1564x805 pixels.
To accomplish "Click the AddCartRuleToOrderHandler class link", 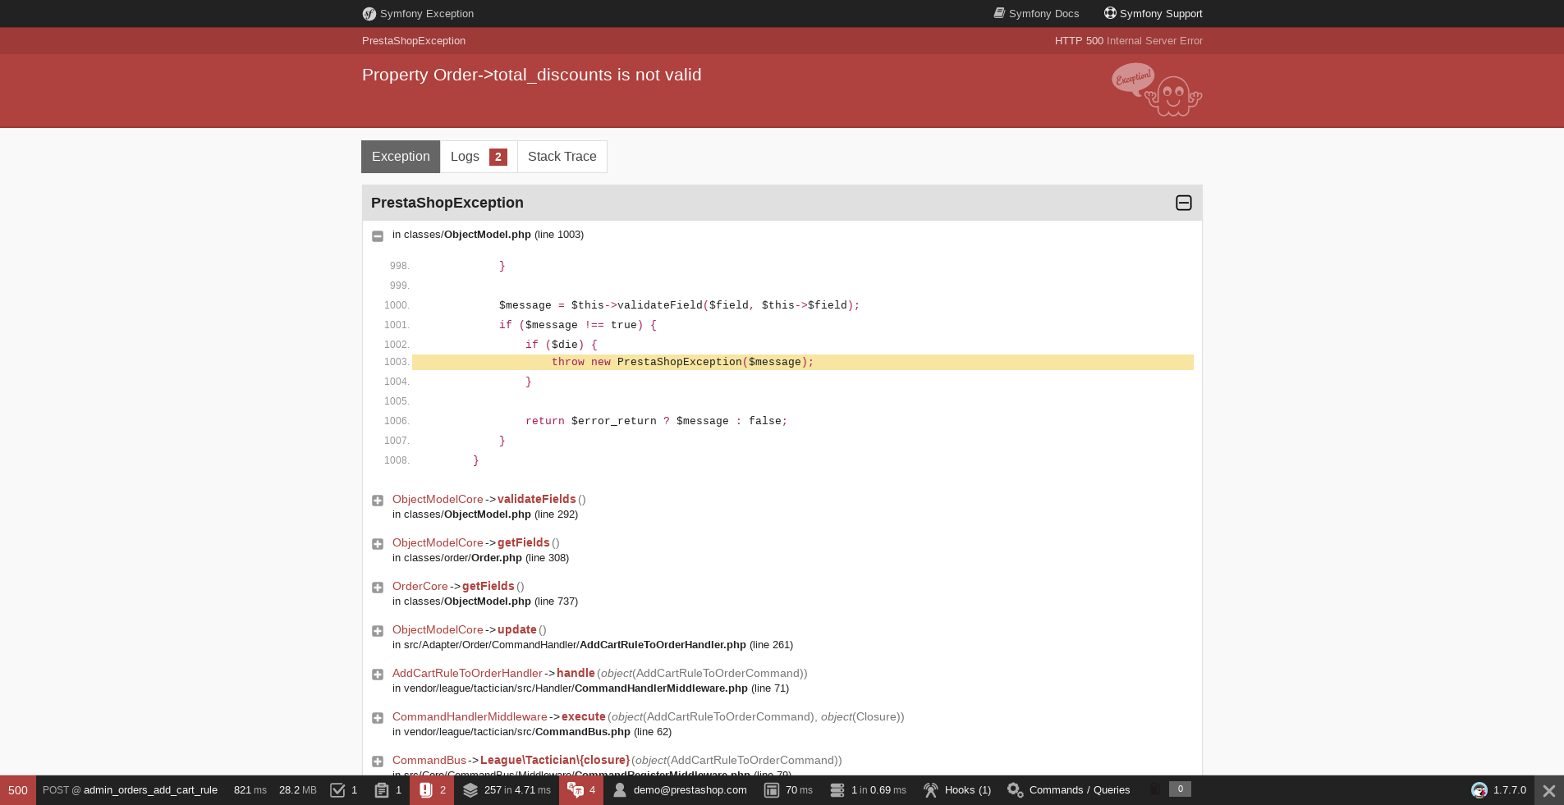I will [x=467, y=673].
